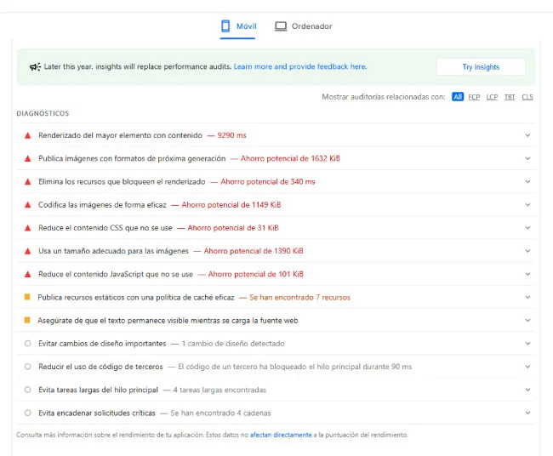Open Learn more and provide feedback here link

[x=300, y=66]
